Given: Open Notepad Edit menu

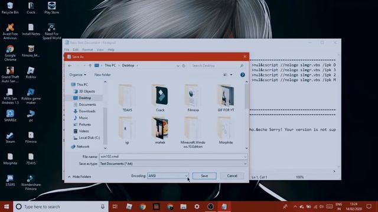Looking at the screenshot, I should point(76,49).
